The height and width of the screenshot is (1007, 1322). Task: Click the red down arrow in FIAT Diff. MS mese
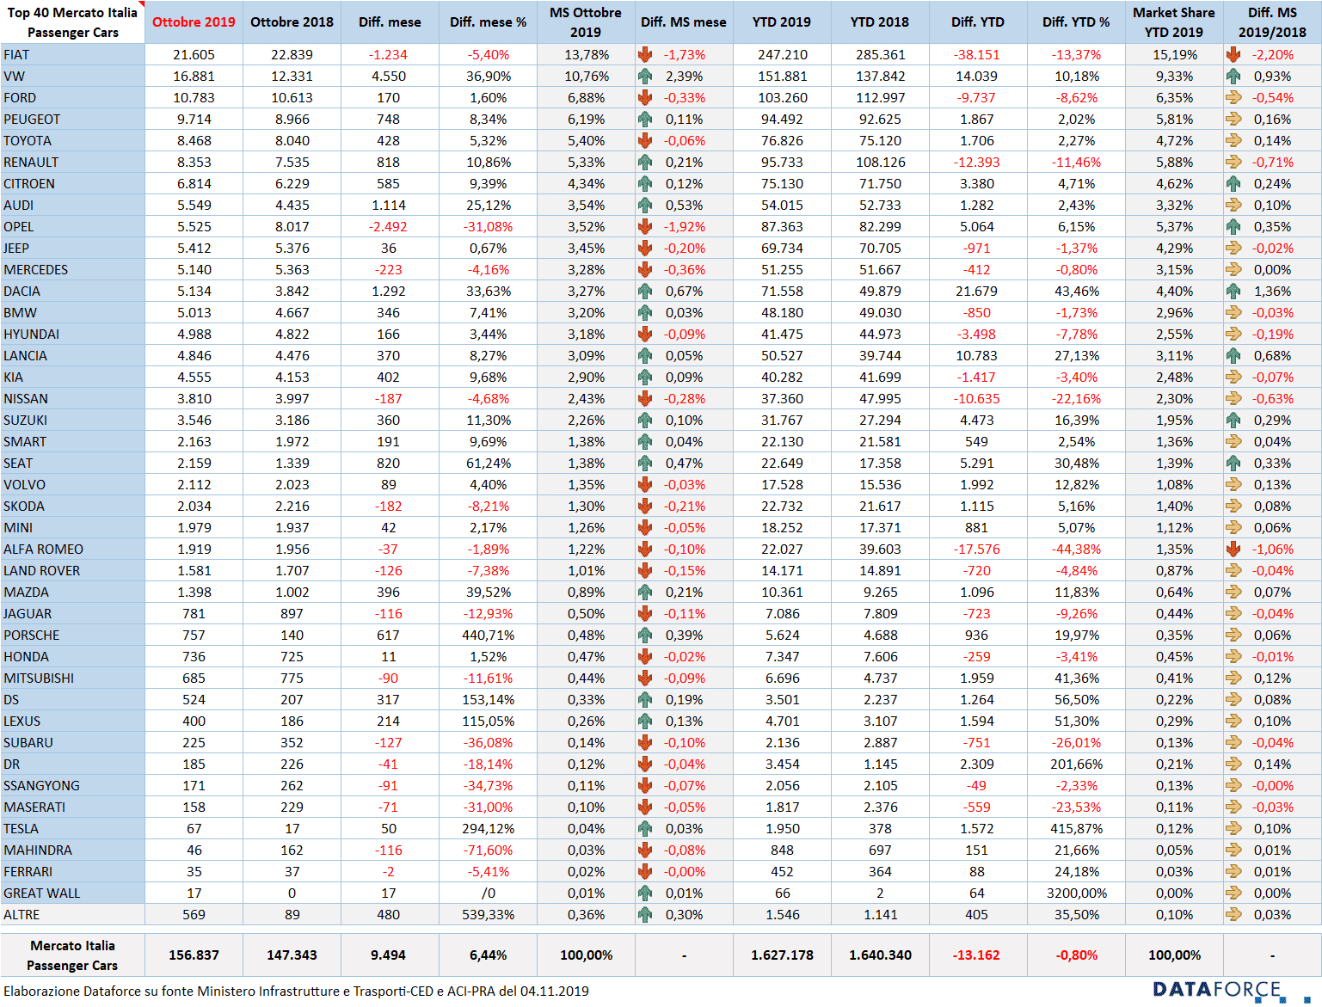(x=645, y=54)
